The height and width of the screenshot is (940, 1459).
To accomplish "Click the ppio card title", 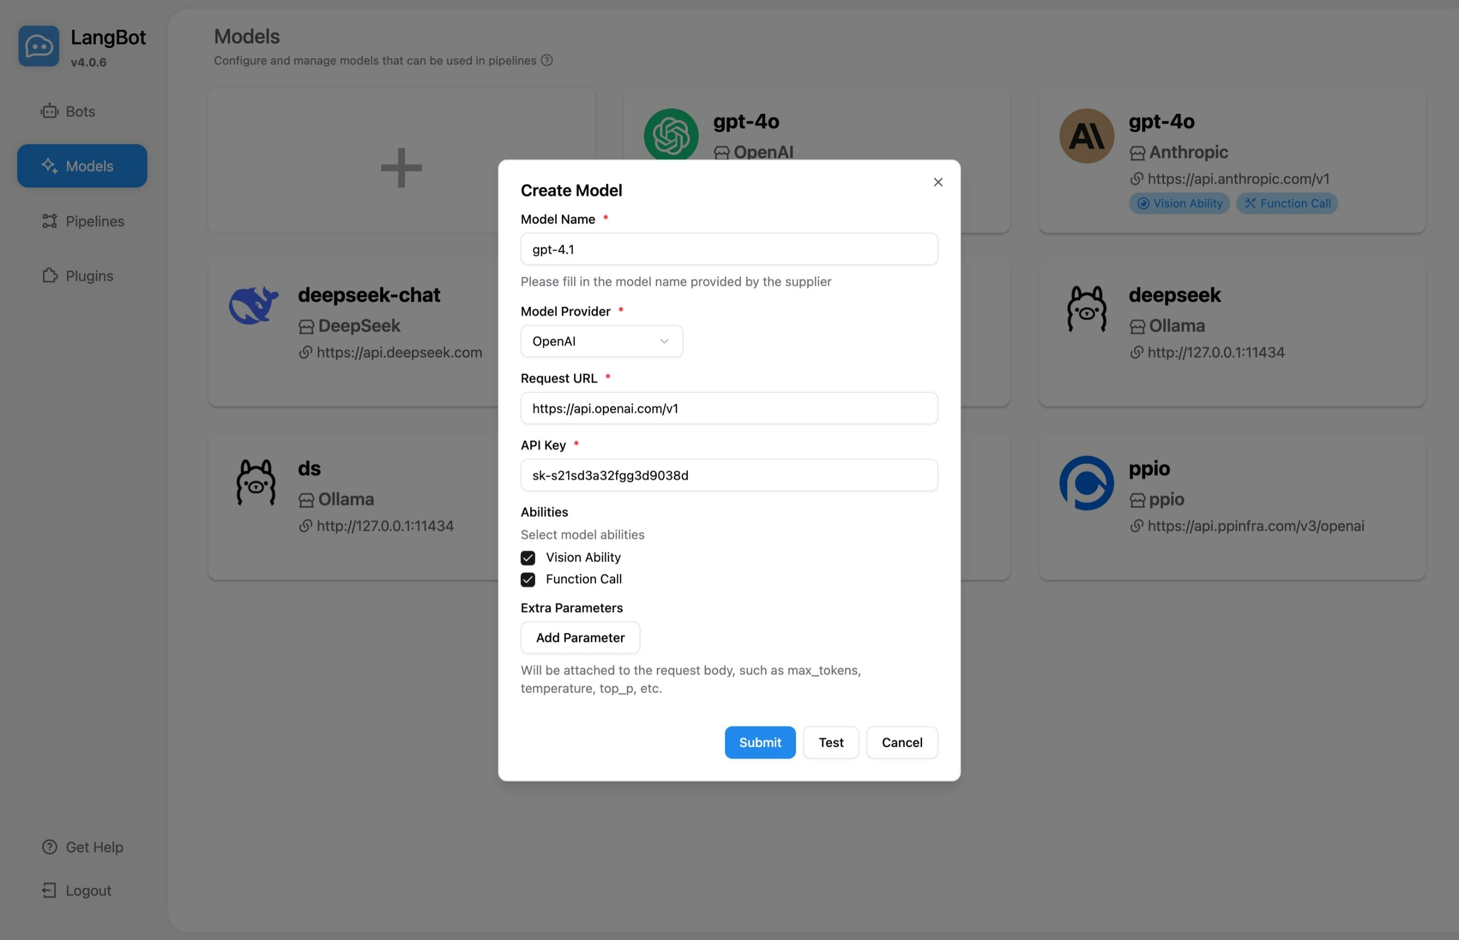I will [x=1149, y=468].
